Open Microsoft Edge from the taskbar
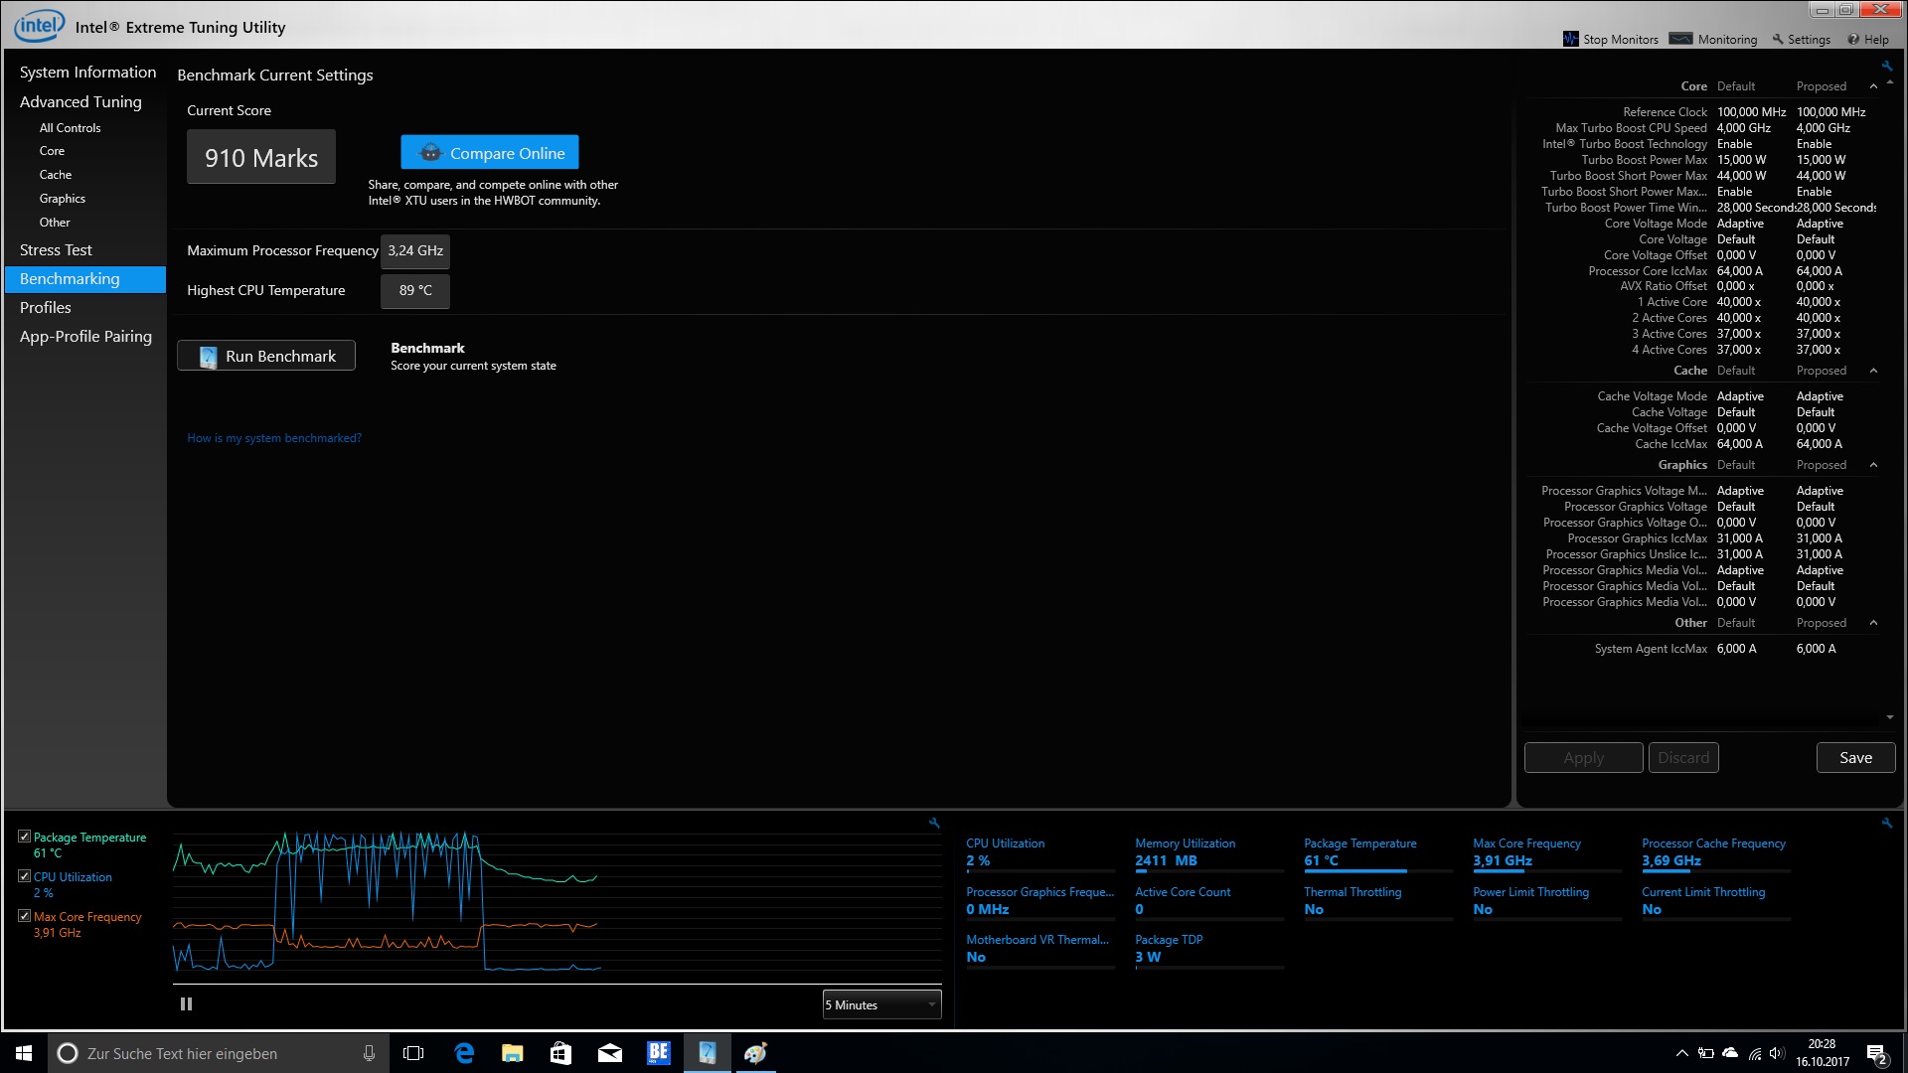This screenshot has height=1073, width=1908. pyautogui.click(x=464, y=1053)
